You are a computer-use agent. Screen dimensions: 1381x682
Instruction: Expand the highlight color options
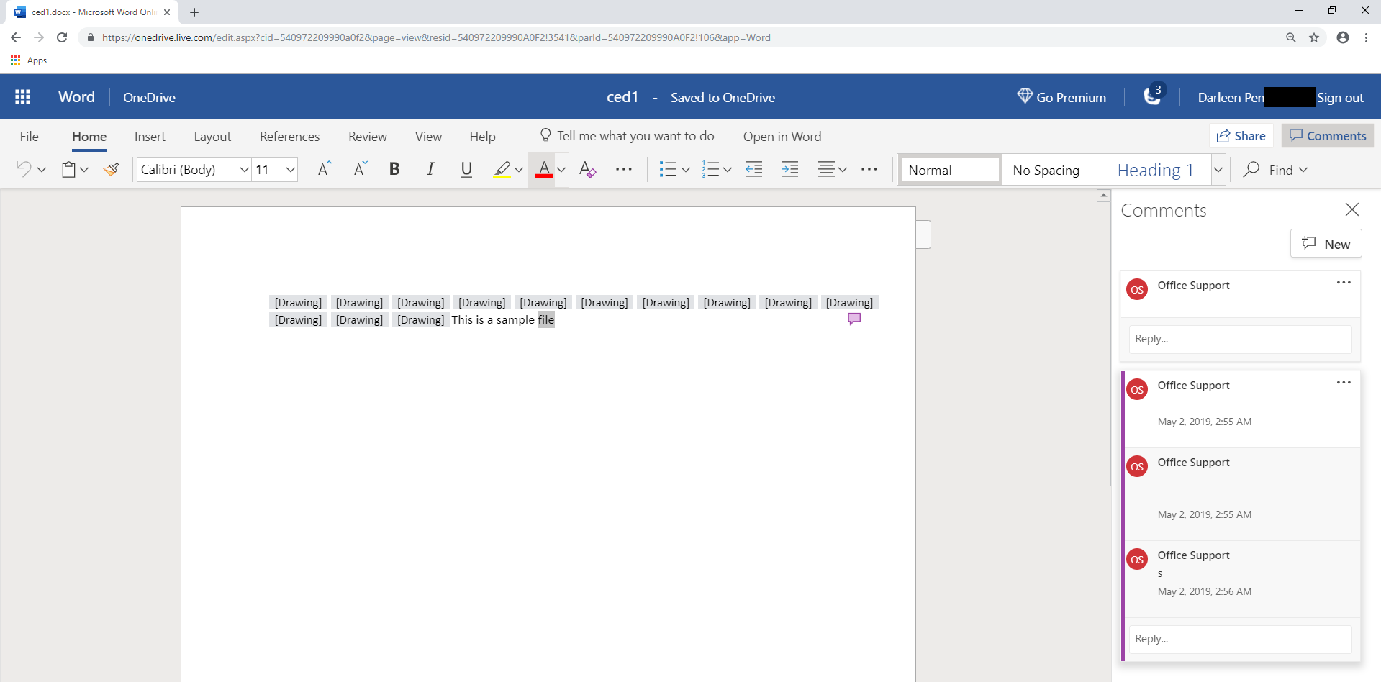coord(518,170)
